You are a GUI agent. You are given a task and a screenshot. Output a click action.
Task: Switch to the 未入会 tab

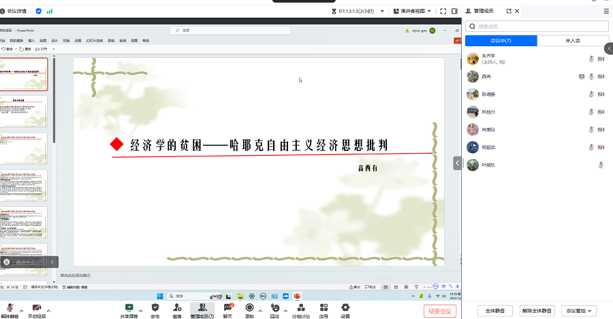click(x=572, y=41)
